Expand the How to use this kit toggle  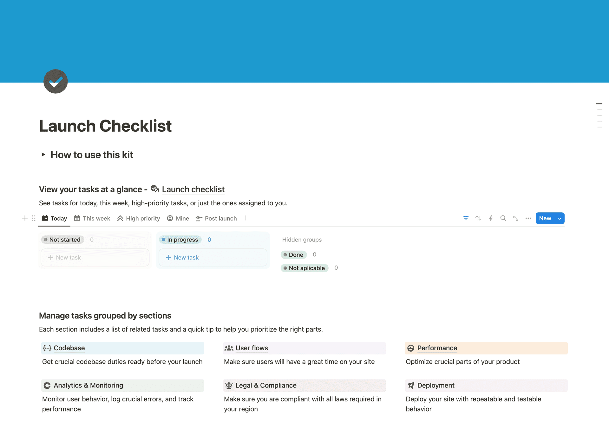(x=43, y=155)
